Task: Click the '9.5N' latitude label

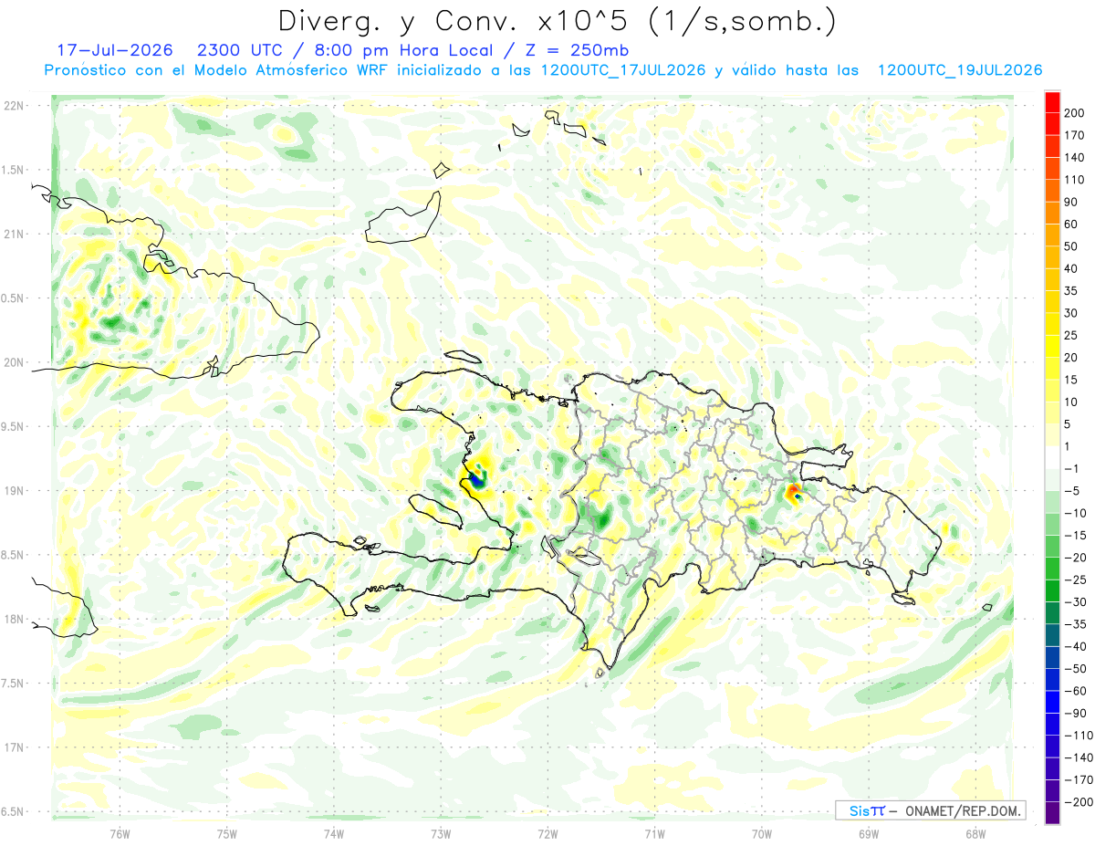Action: (14, 426)
